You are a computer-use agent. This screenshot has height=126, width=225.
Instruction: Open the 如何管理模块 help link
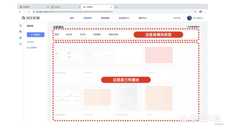[x=193, y=27]
